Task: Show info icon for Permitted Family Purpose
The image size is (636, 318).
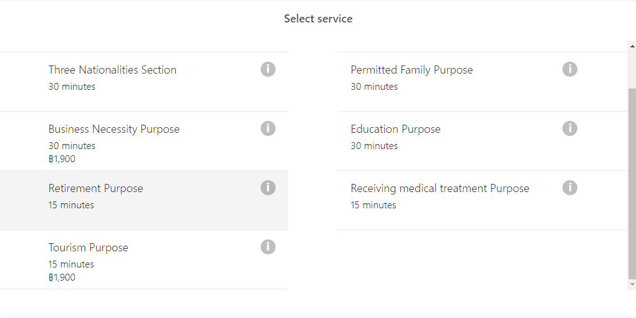Action: [569, 69]
